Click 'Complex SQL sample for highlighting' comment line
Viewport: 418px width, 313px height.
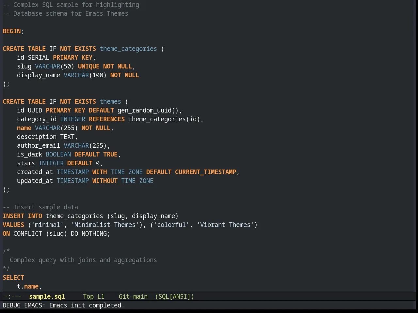pos(71,5)
